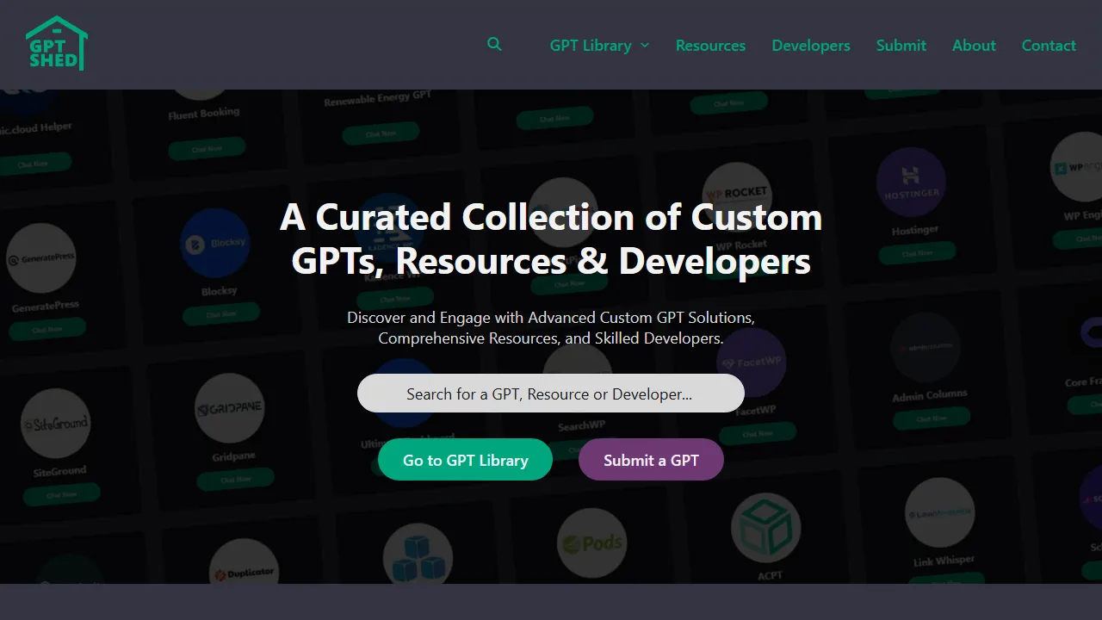The image size is (1102, 620).
Task: Click the Go to GPT Library button
Action: coord(465,460)
